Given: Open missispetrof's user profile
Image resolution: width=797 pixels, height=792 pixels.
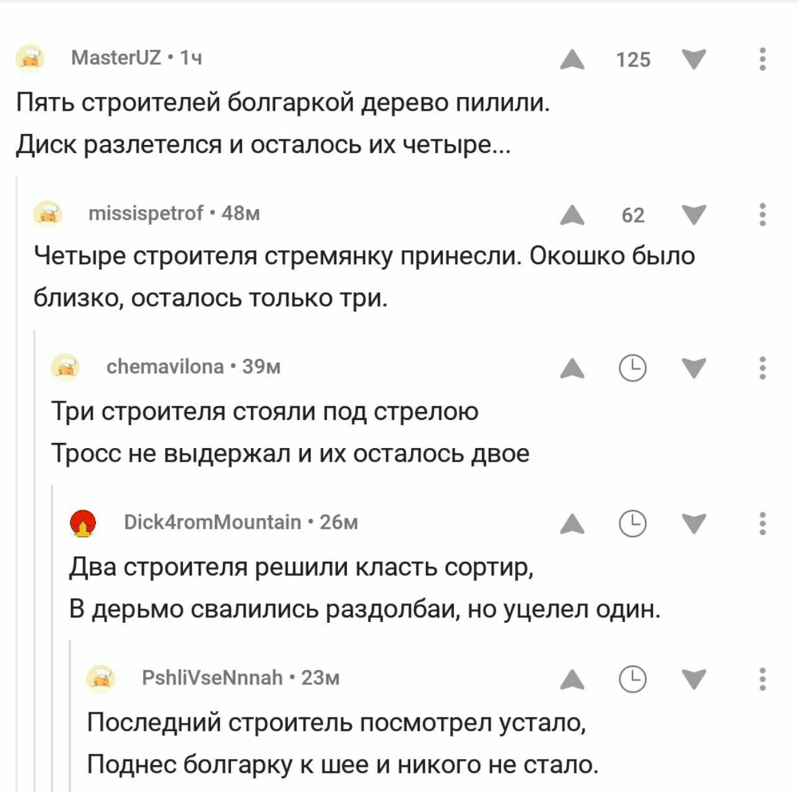Looking at the screenshot, I should click(x=146, y=213).
